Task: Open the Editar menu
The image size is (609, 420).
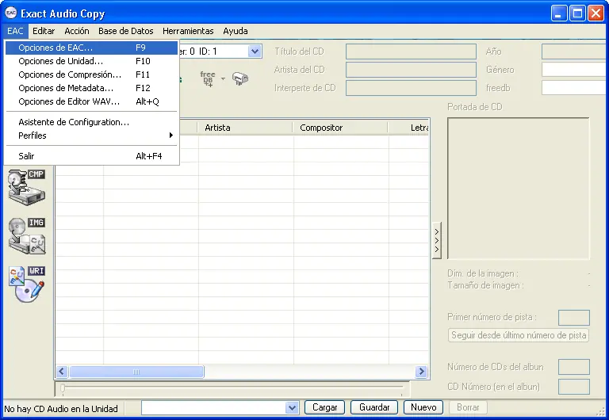Action: [44, 31]
